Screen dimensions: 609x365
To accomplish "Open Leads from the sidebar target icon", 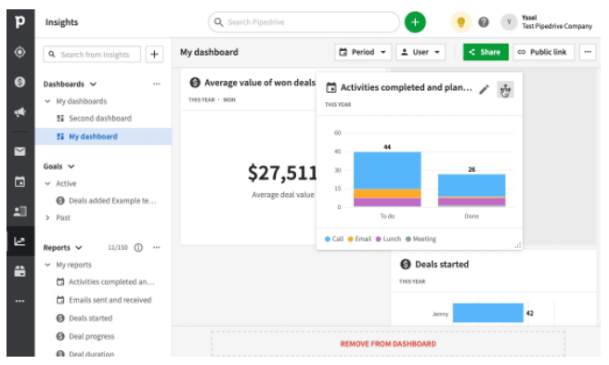I will [x=19, y=52].
